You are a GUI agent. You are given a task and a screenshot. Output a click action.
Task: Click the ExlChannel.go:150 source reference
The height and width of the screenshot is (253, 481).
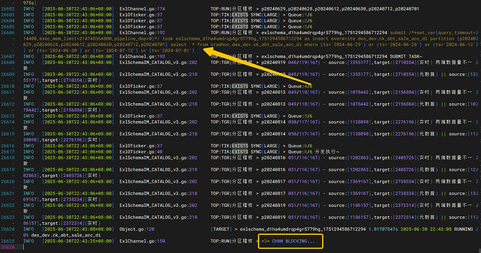(142, 241)
